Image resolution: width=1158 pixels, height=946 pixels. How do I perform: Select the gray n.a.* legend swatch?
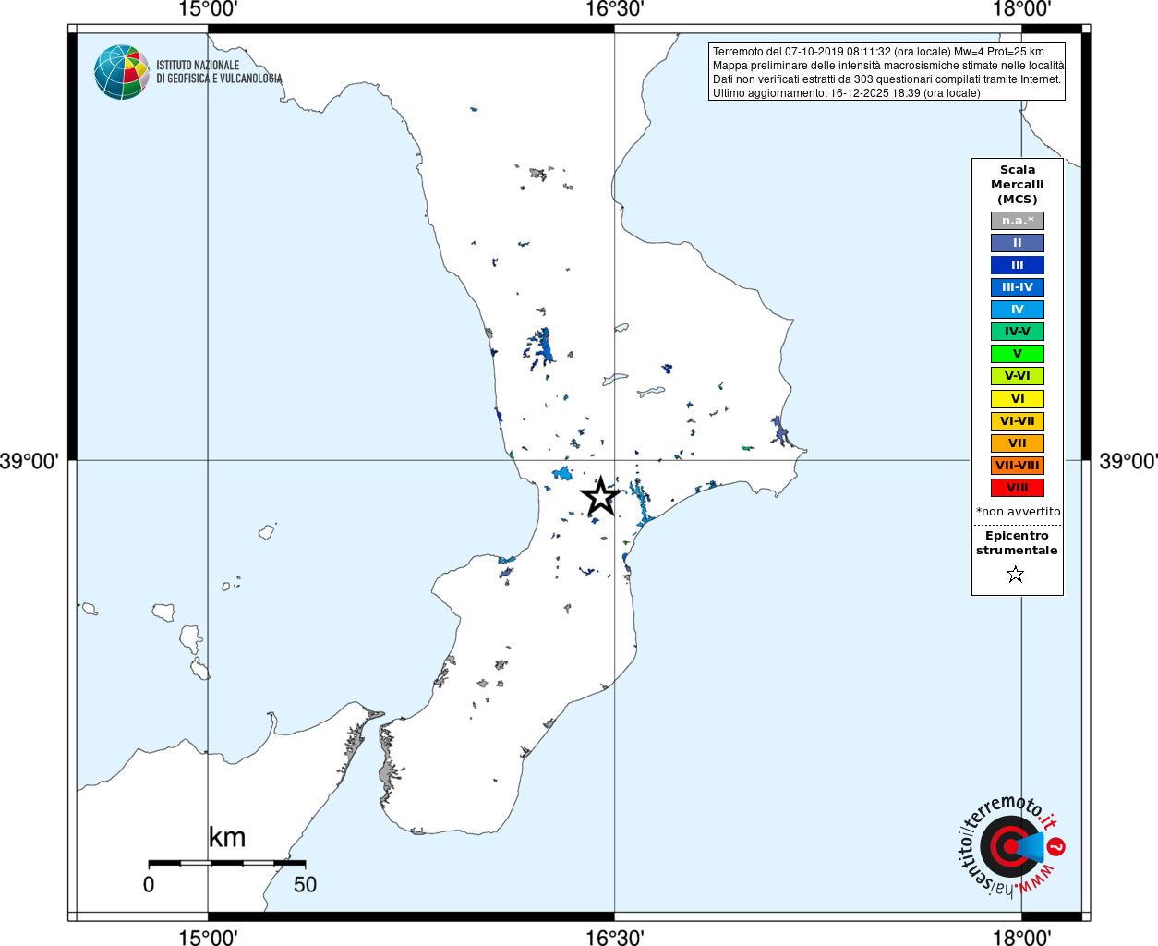pyautogui.click(x=1018, y=221)
